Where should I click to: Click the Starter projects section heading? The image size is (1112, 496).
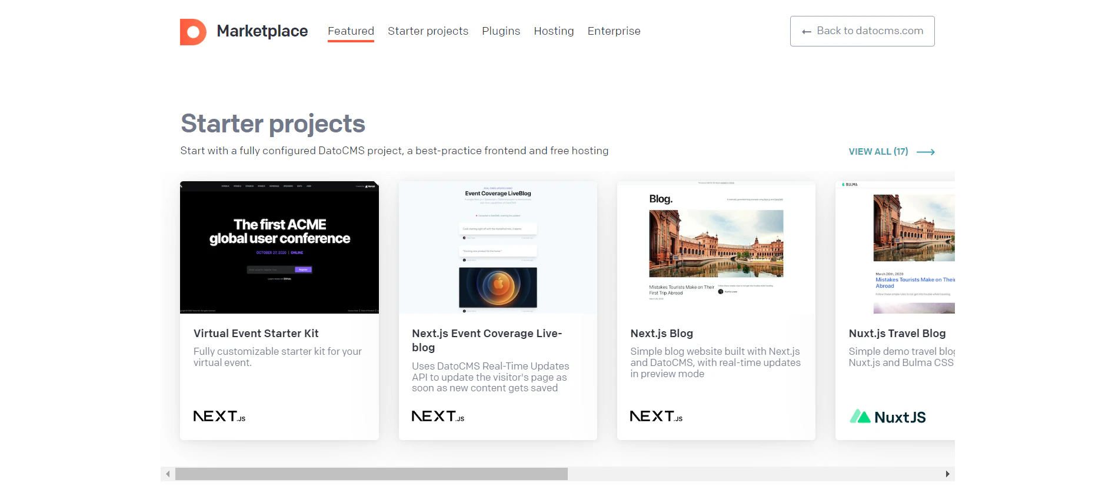[273, 124]
